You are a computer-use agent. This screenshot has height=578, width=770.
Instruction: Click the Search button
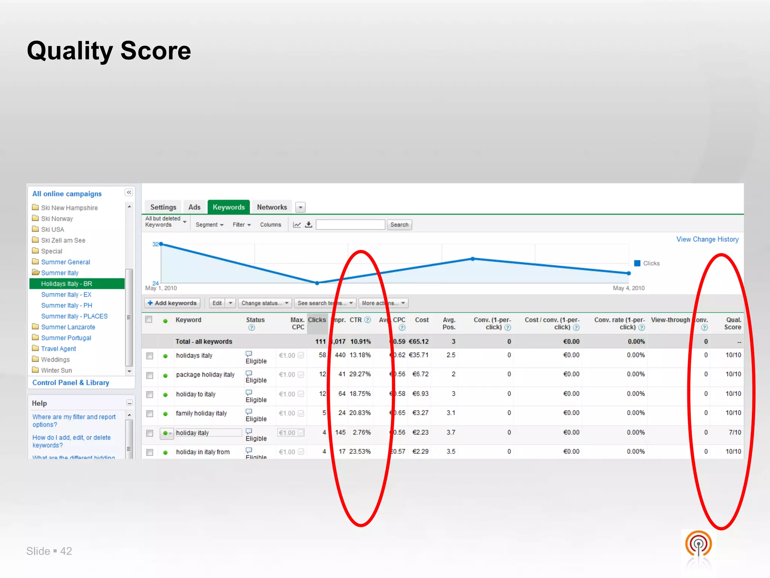(399, 225)
